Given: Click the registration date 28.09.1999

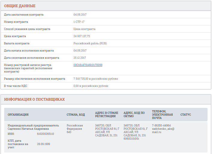Looking at the screenshot, I should (x=43, y=144).
